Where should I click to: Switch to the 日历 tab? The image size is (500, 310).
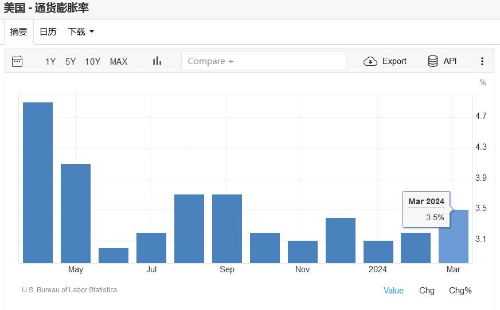[48, 32]
